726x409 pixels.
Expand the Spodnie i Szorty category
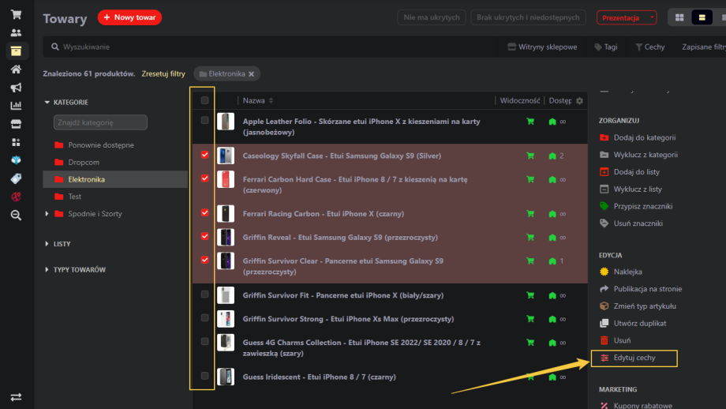(x=47, y=214)
